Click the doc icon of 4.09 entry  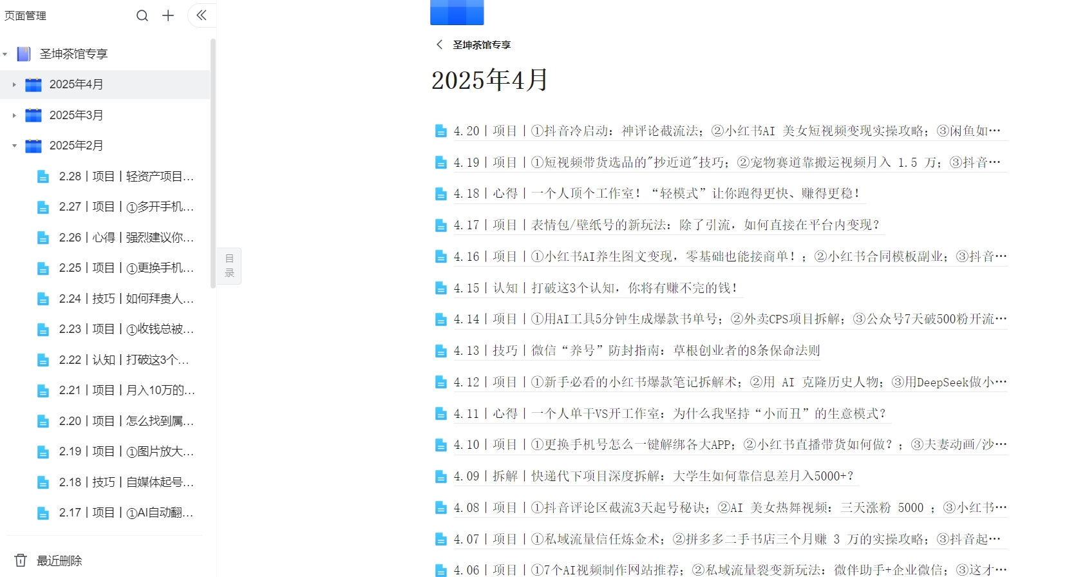(x=441, y=477)
